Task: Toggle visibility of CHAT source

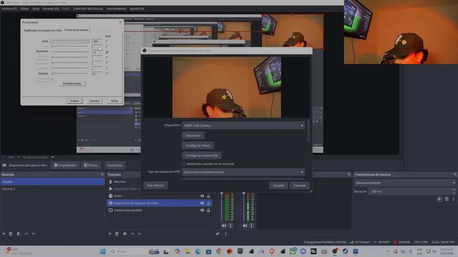Action: tap(202, 196)
